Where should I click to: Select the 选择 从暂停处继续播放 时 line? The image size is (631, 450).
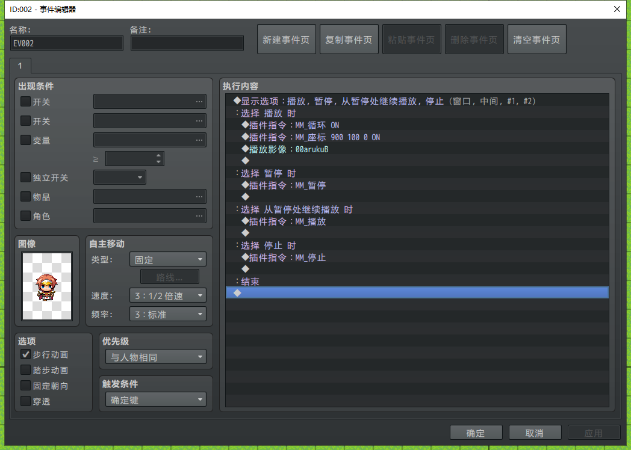click(417, 209)
